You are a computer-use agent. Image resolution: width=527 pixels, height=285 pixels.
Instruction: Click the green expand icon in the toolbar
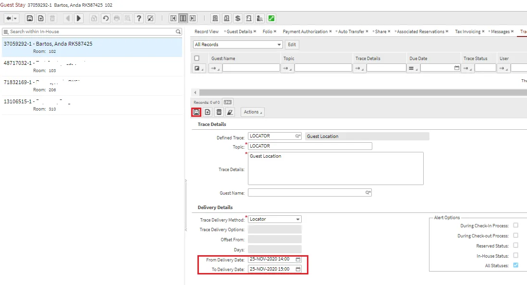tap(271, 18)
